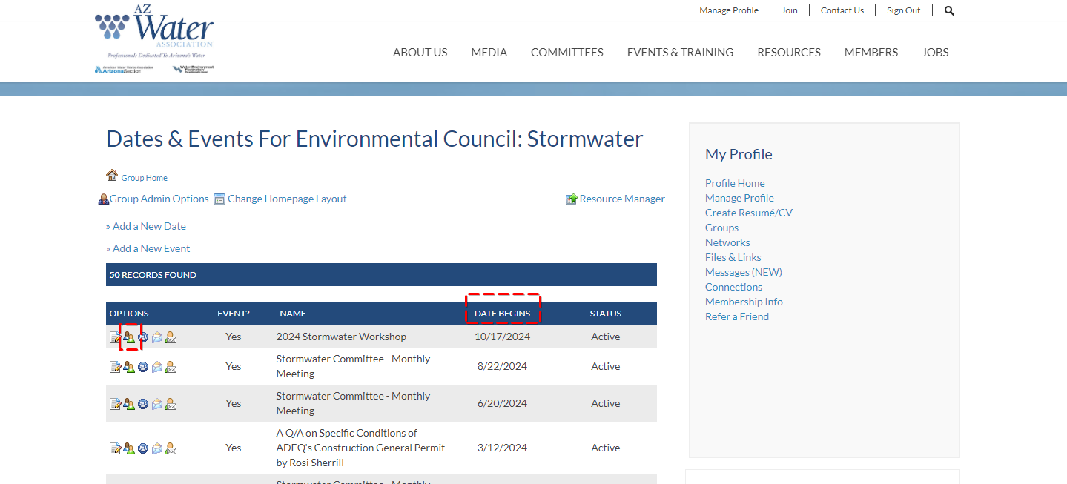
Task: Click person-with-envelope icon for 2024 Stormwater Workshop
Action: [171, 337]
